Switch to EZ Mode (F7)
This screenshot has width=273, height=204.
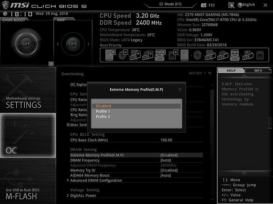tap(171, 4)
